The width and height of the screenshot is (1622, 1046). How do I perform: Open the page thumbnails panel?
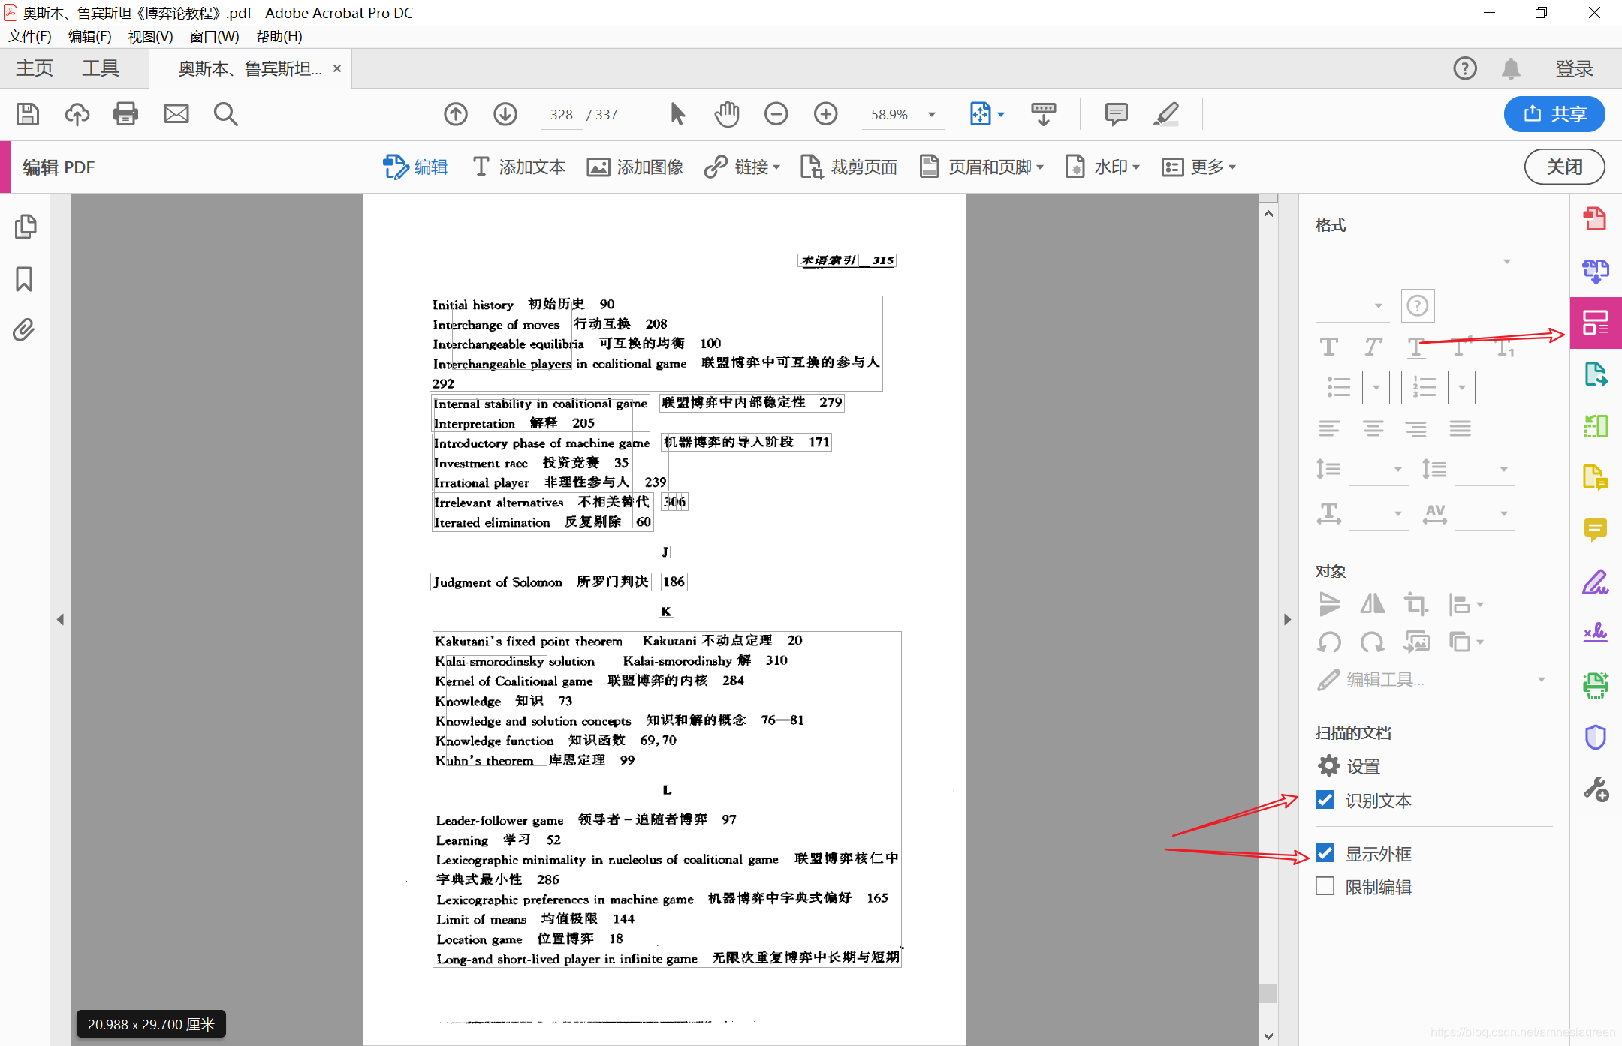point(26,226)
